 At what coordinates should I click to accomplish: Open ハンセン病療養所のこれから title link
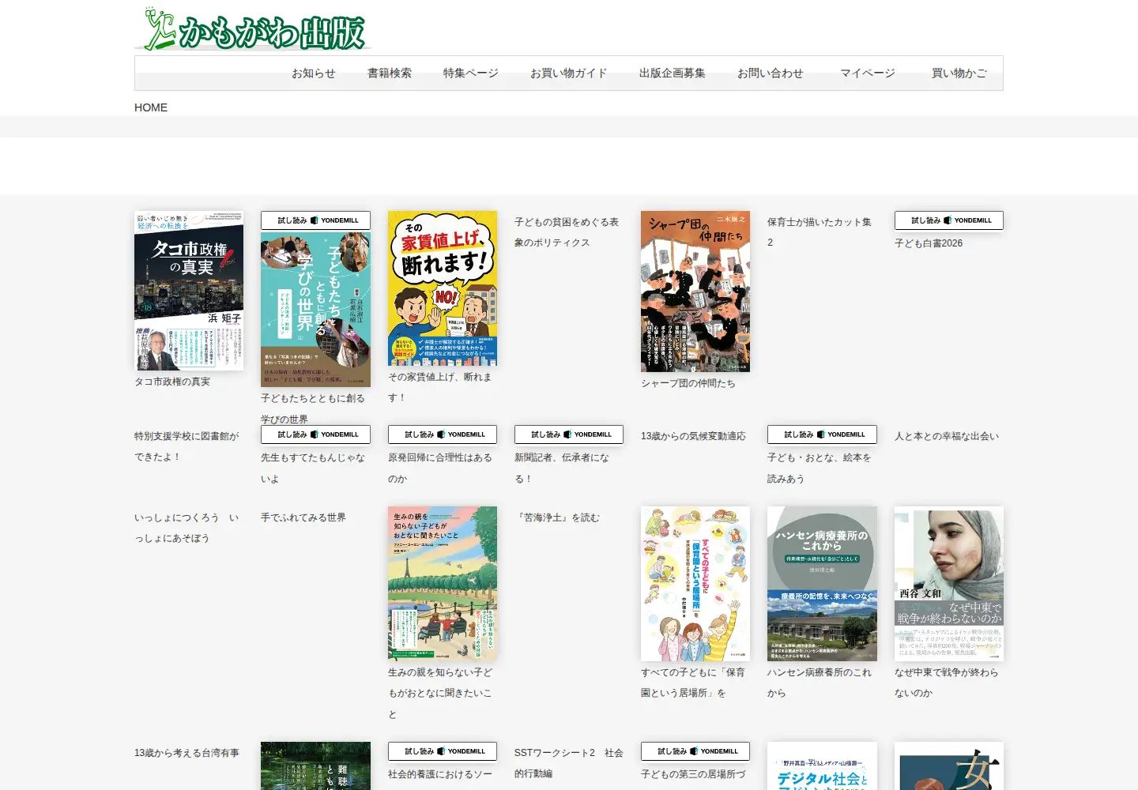pos(820,683)
